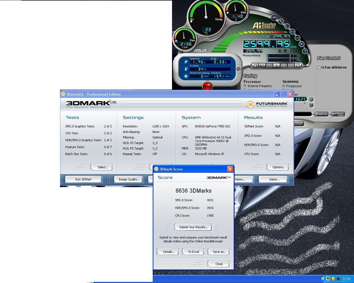Click HDR/SM3.0 Score value 3916

[x=210, y=208]
